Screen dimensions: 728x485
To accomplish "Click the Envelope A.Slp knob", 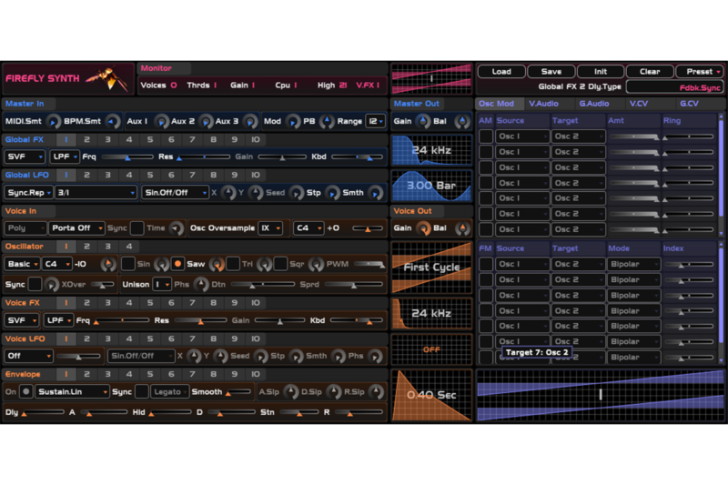I will coord(290,391).
